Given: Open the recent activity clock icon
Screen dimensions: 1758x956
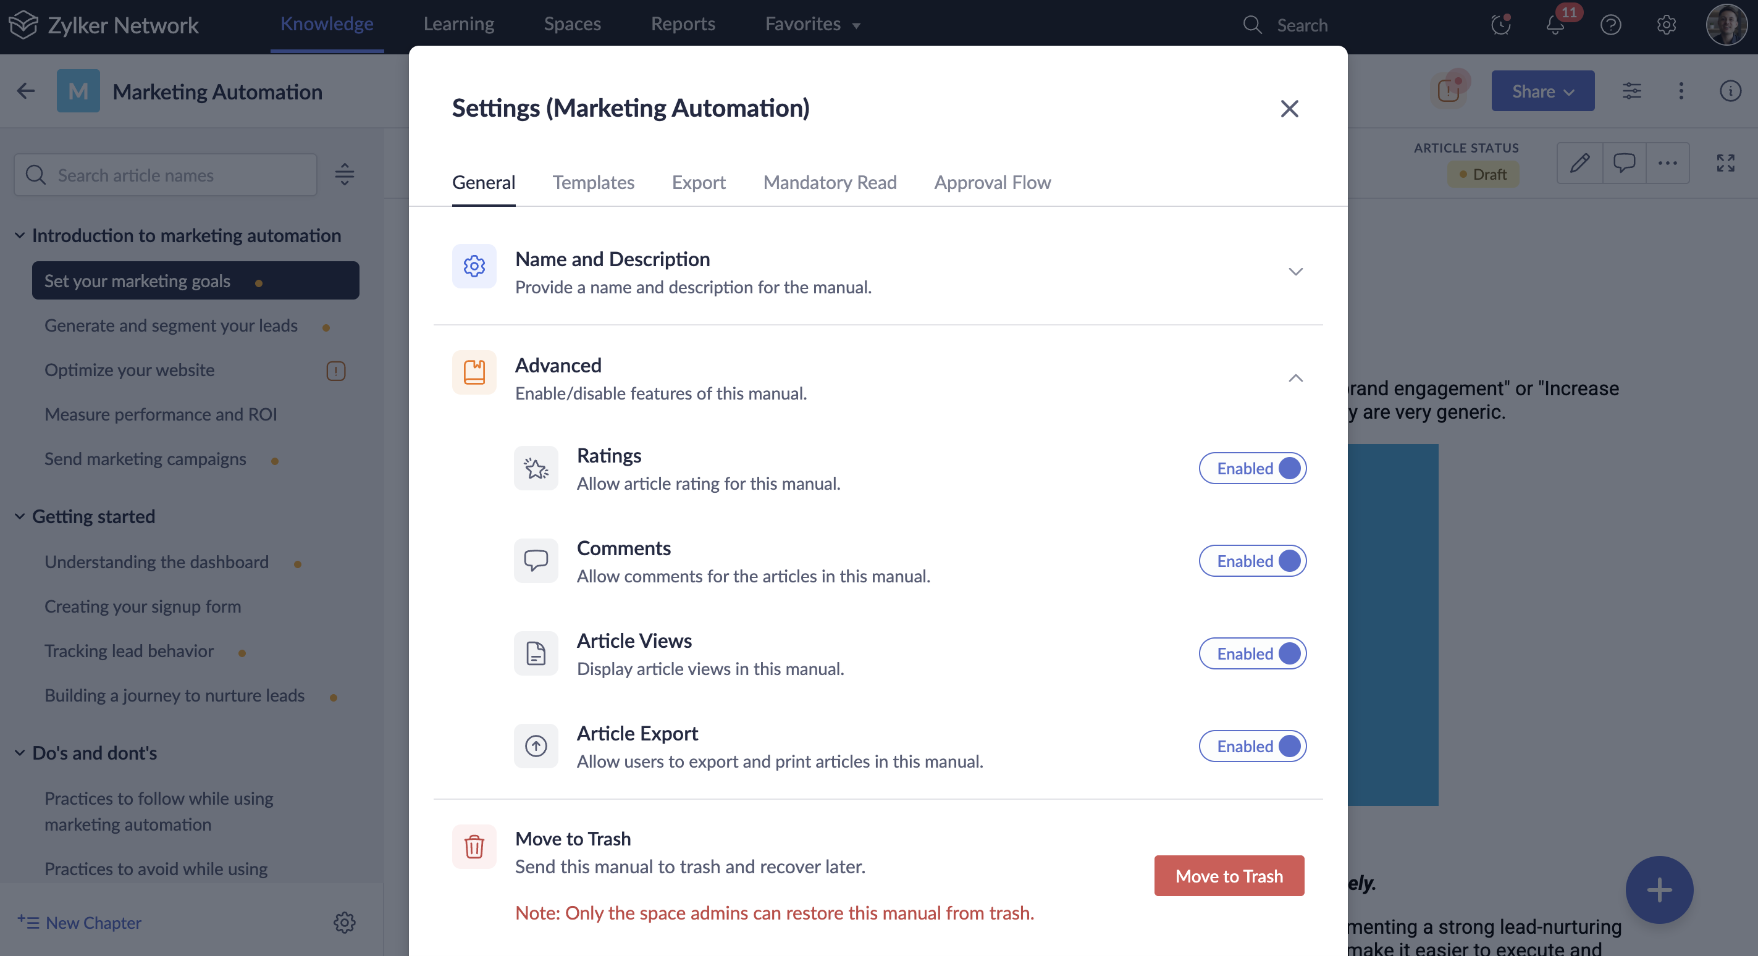Looking at the screenshot, I should (1500, 25).
